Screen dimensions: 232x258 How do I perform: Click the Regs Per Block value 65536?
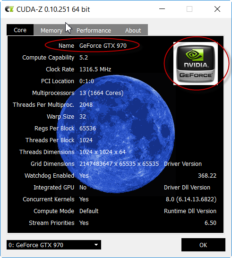(87, 129)
